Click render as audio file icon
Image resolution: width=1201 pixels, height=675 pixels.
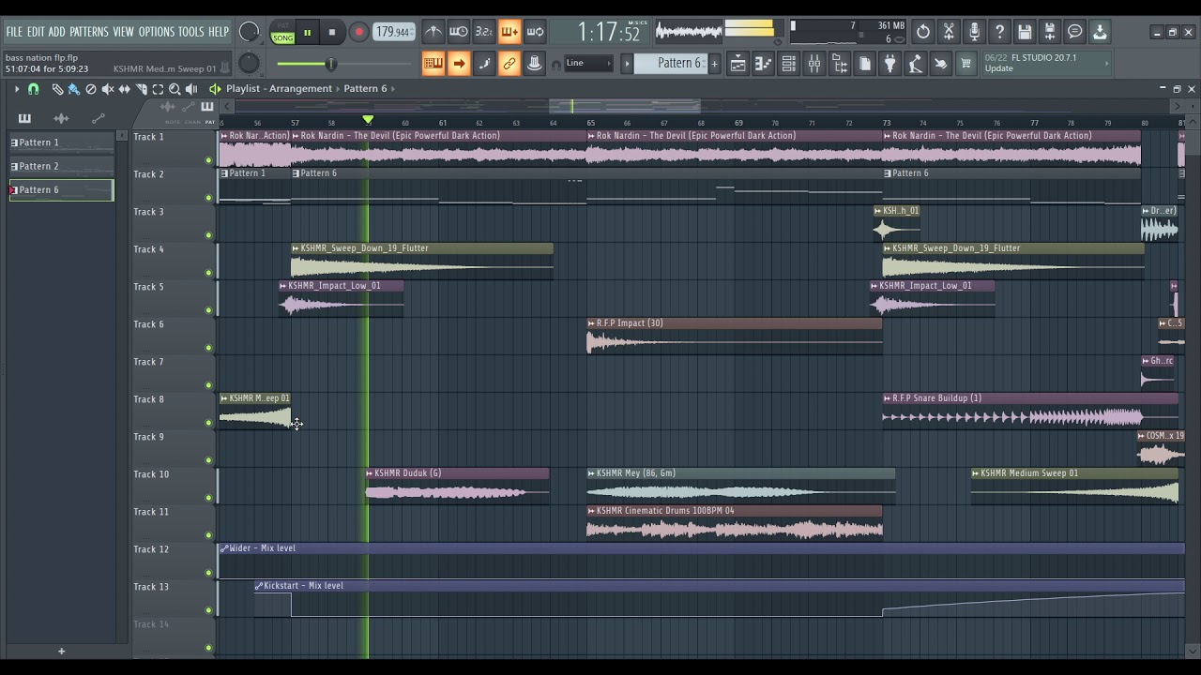(x=1050, y=33)
